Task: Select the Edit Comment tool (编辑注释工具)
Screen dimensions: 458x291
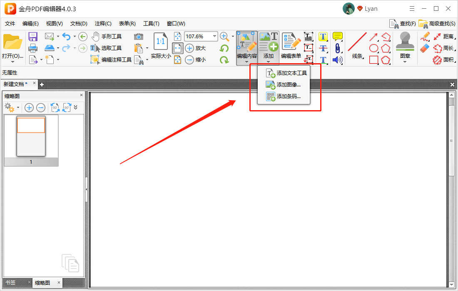Action: point(111,60)
